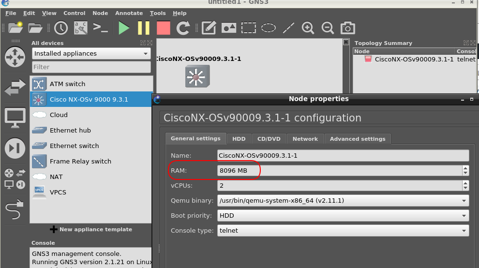
Task: Click New appliance template button
Action: pos(91,229)
